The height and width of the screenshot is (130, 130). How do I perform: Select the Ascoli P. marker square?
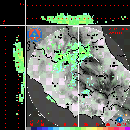pos(92,38)
